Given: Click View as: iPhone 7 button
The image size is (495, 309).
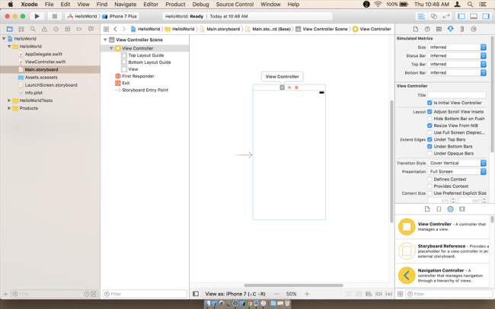Looking at the screenshot, I should click(235, 294).
